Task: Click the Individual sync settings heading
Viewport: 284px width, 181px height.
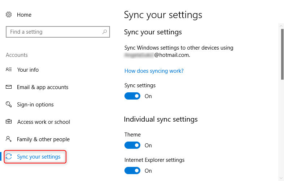Action: click(x=161, y=119)
